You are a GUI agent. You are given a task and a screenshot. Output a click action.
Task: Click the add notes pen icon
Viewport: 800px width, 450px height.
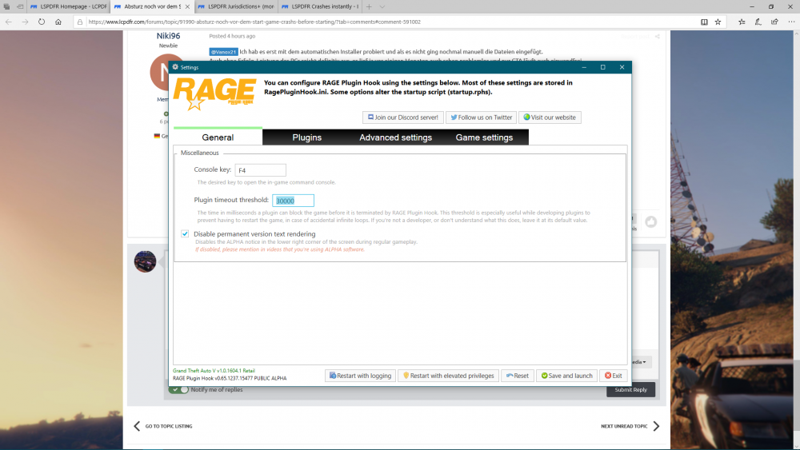[758, 22]
